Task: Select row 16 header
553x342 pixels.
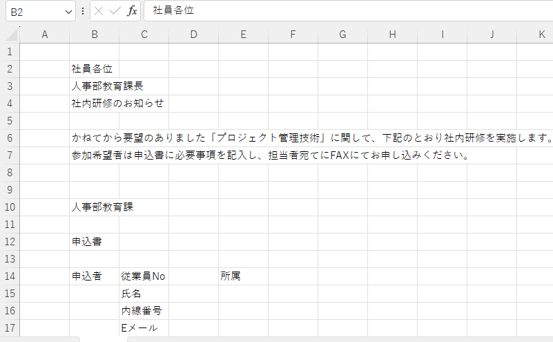Action: 10,311
